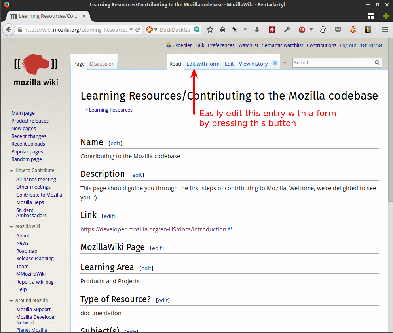This screenshot has height=333, width=393.
Task: Open the Pocket icon in toolbar
Action: point(338,30)
